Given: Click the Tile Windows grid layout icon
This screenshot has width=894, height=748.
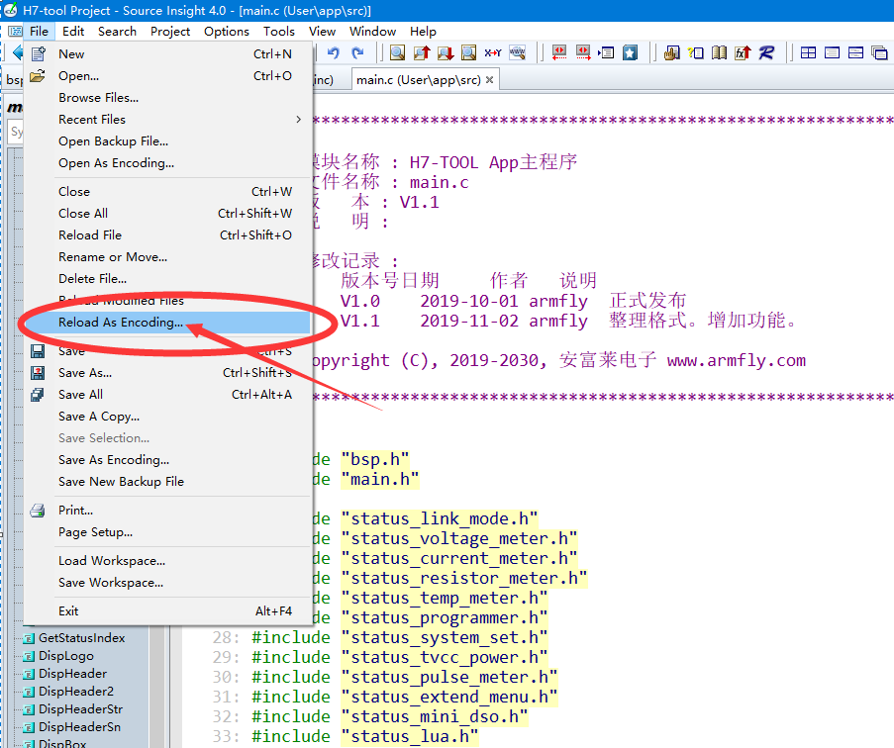Looking at the screenshot, I should coord(809,53).
